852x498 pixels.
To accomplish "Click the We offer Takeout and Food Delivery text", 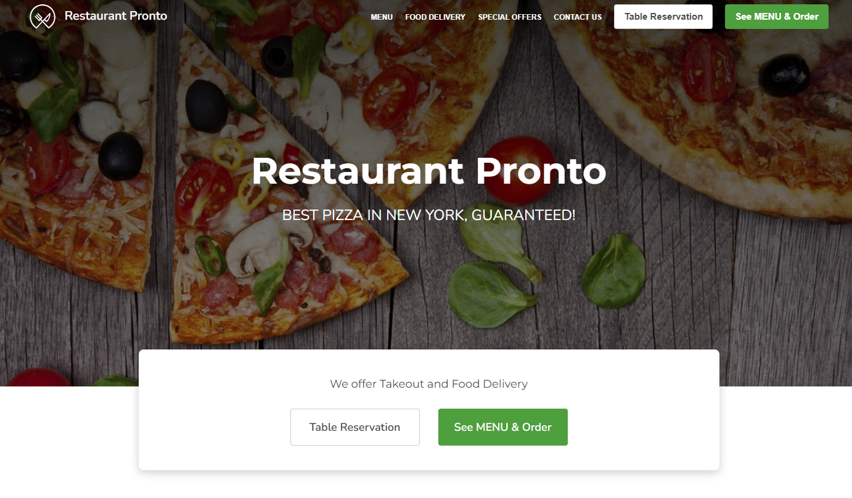I will coord(429,384).
